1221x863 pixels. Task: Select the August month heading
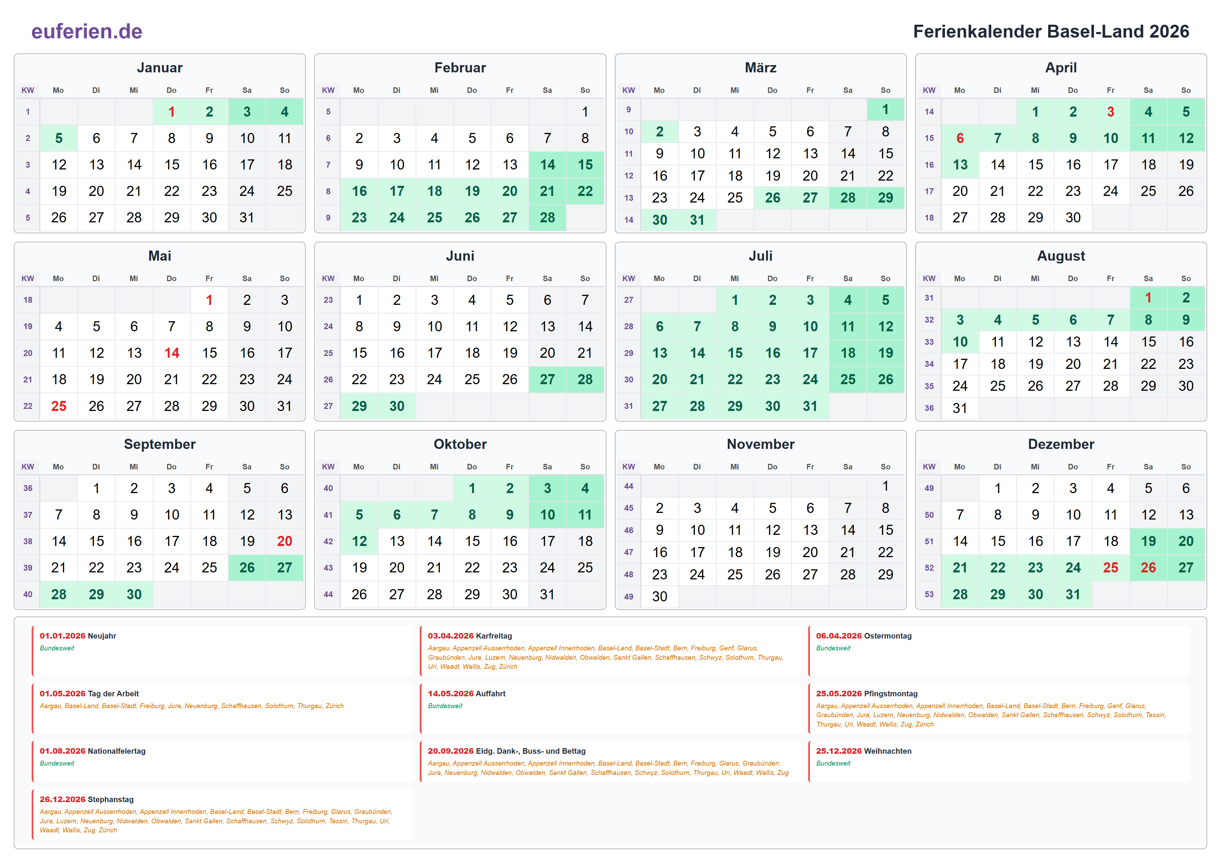1061,256
